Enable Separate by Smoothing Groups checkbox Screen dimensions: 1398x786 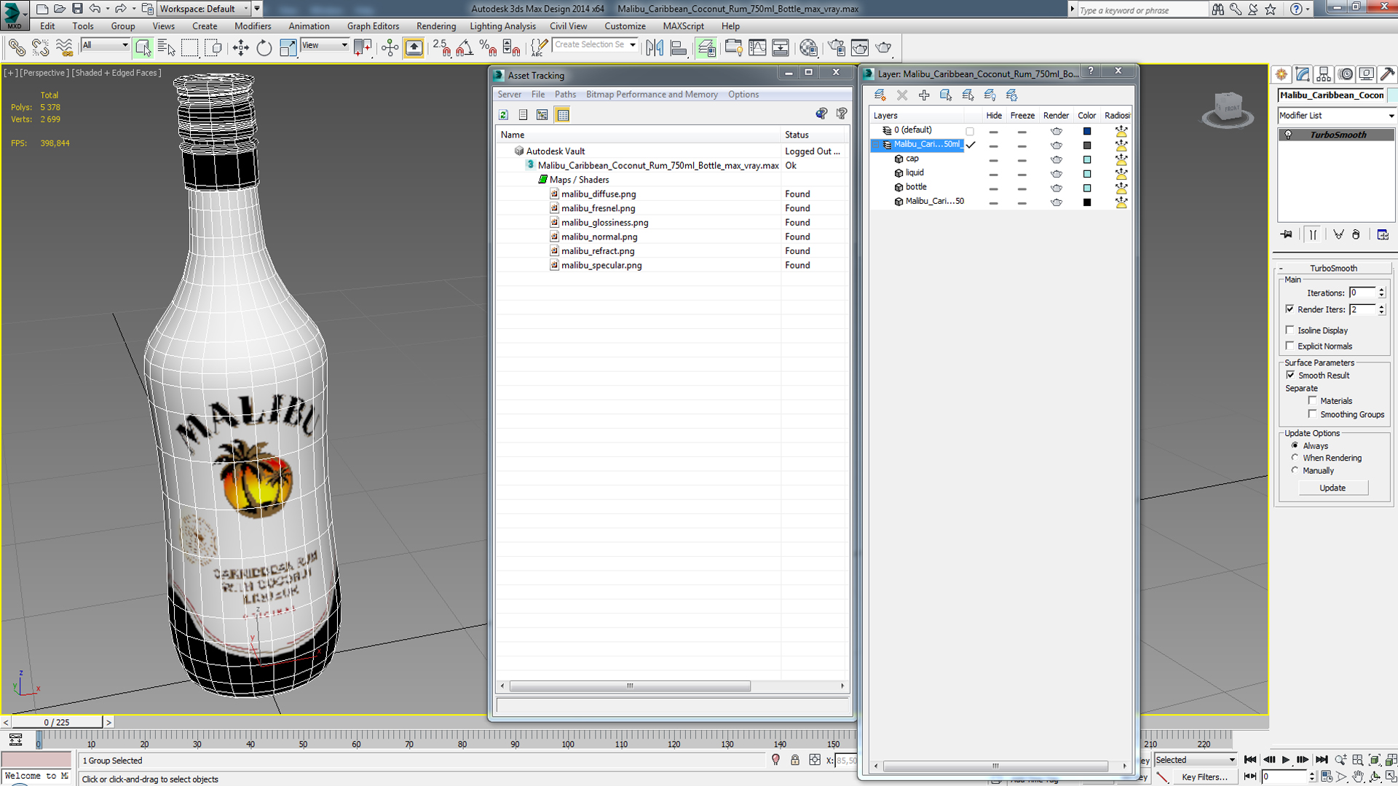click(1312, 413)
